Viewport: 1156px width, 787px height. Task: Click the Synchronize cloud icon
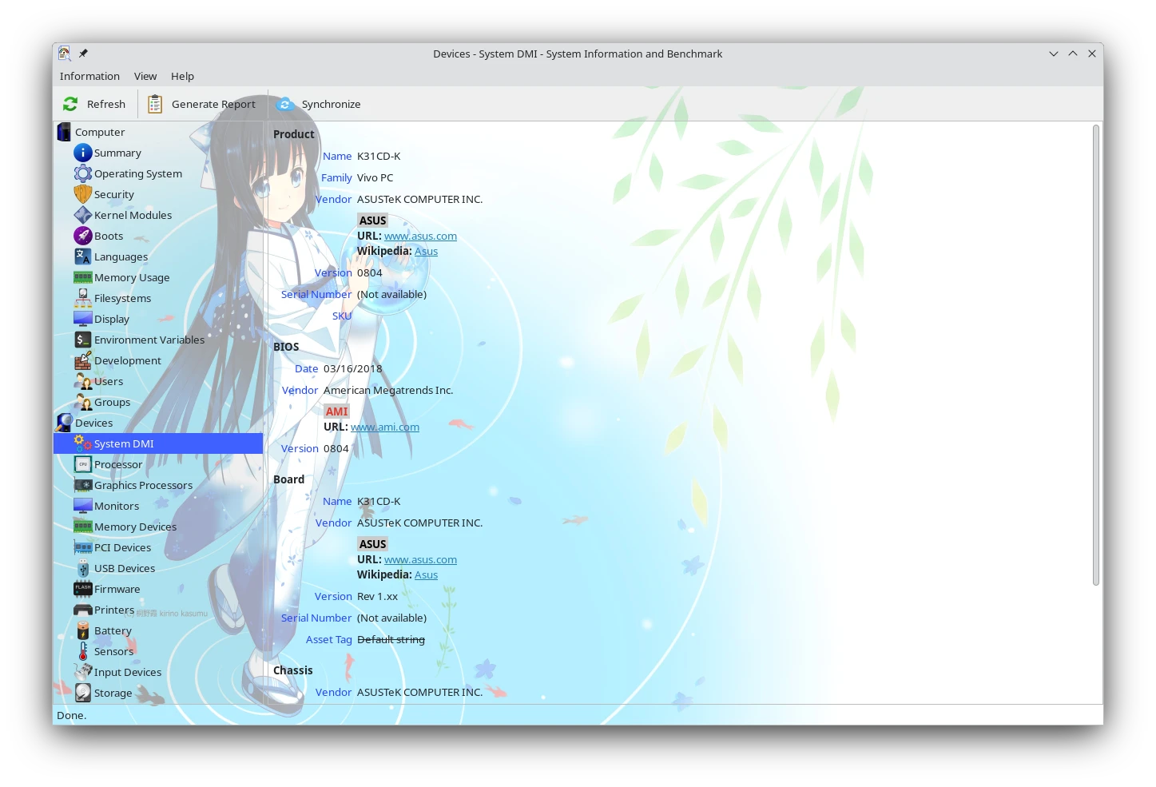(x=284, y=105)
